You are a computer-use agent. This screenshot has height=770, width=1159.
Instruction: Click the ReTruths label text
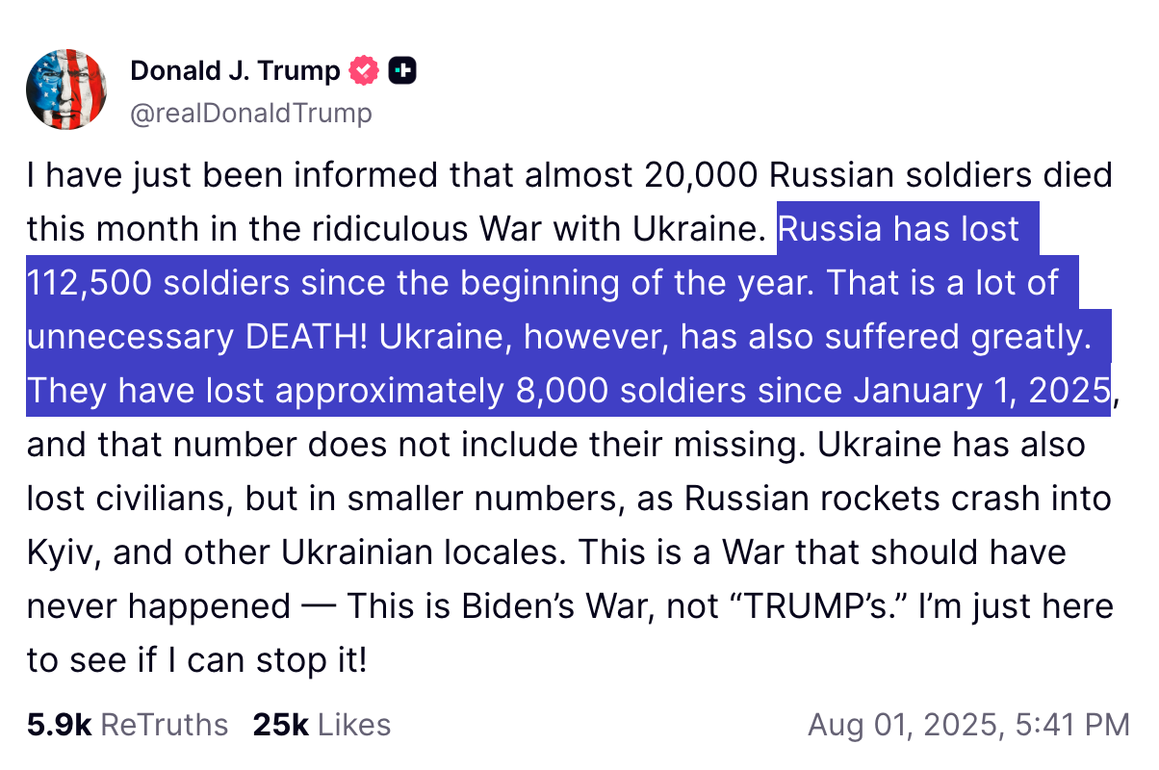point(165,725)
